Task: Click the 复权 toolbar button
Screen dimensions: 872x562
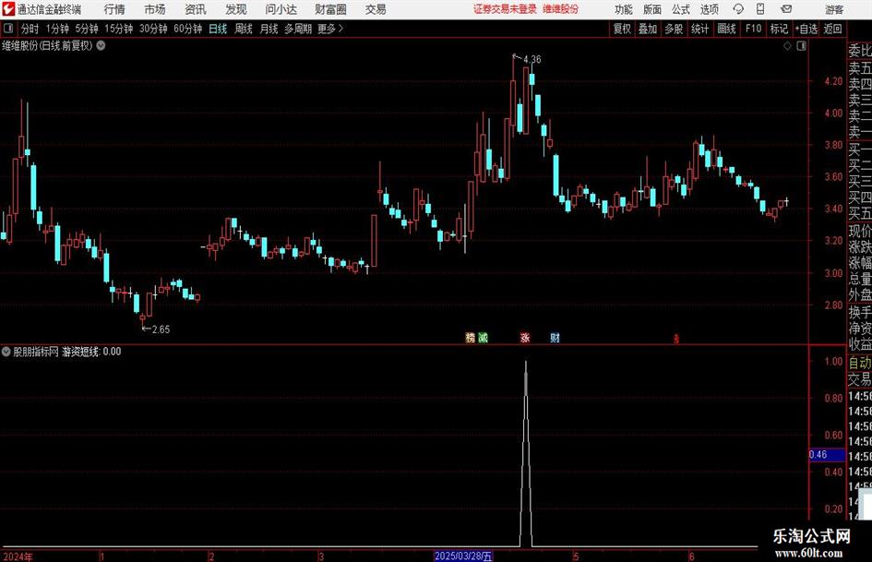Action: [622, 29]
